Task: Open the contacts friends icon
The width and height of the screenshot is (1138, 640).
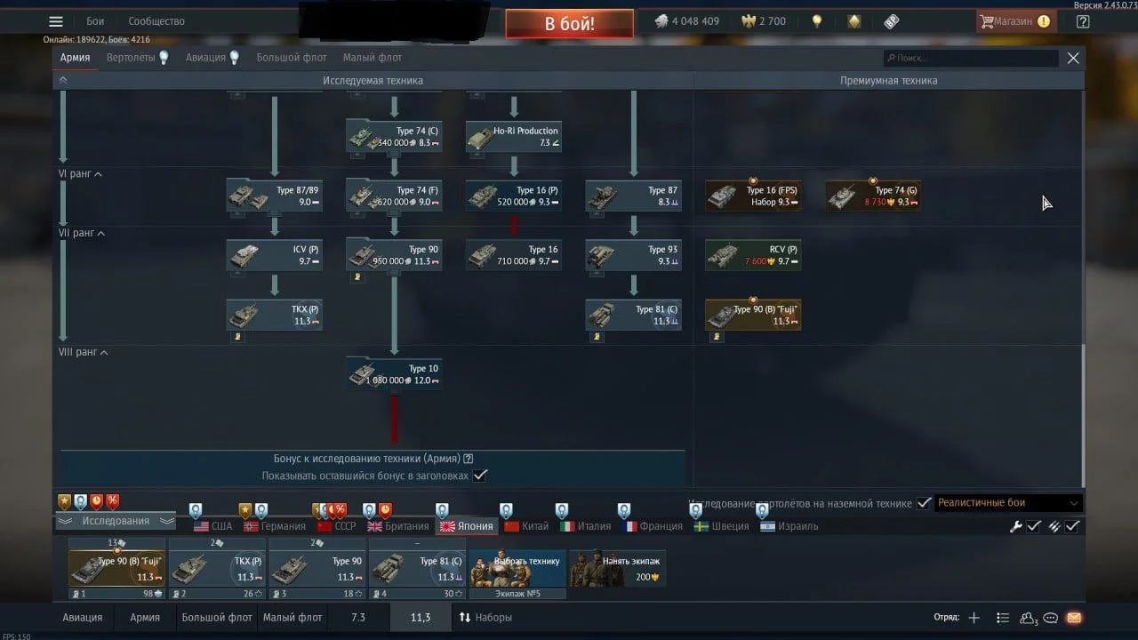Action: 1029,618
